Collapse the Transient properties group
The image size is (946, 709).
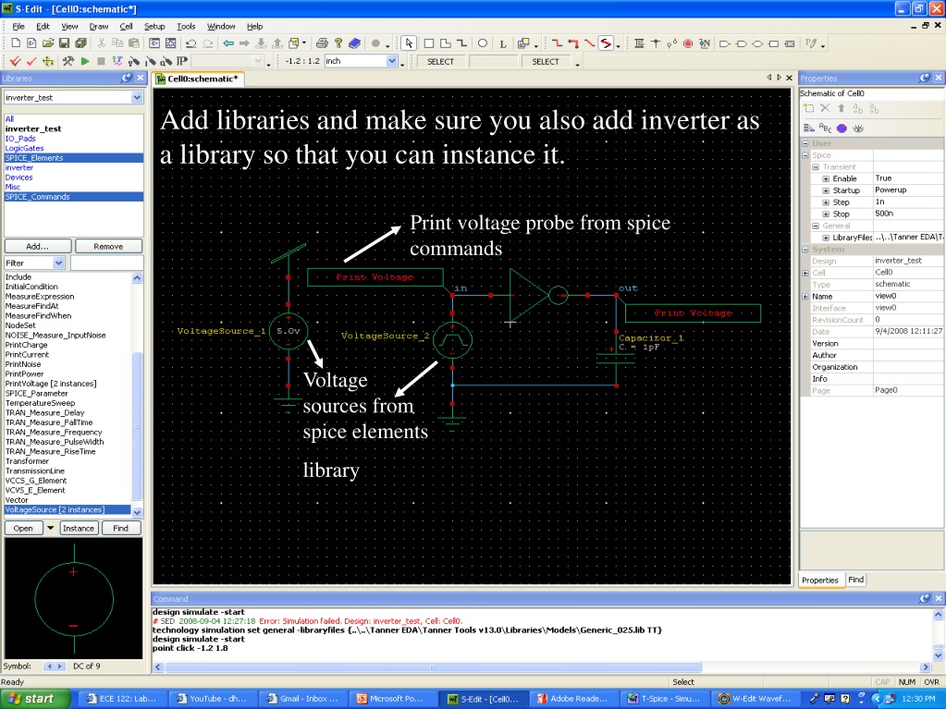tap(815, 167)
